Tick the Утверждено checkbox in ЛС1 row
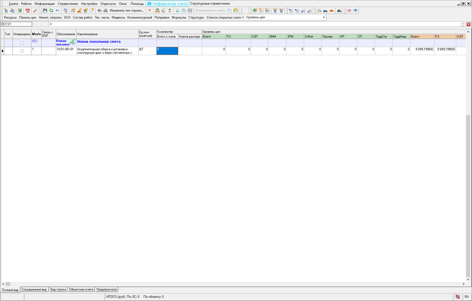Image resolution: width=472 pixels, height=301 pixels. tap(22, 43)
